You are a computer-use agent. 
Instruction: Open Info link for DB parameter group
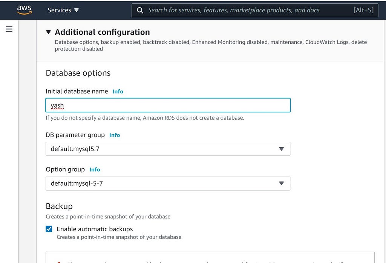click(x=115, y=135)
